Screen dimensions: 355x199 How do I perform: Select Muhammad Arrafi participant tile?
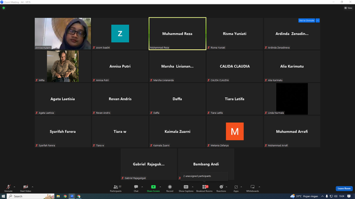292,132
